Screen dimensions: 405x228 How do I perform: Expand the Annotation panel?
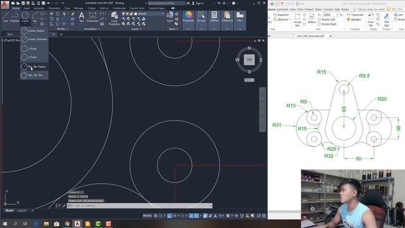click(92, 29)
